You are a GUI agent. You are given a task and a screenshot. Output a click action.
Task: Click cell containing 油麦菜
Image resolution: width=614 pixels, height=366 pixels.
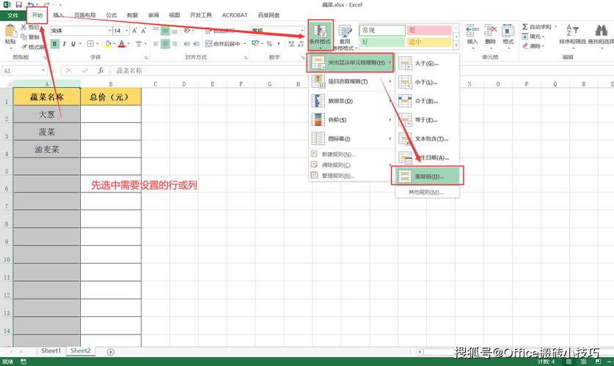[x=47, y=149]
